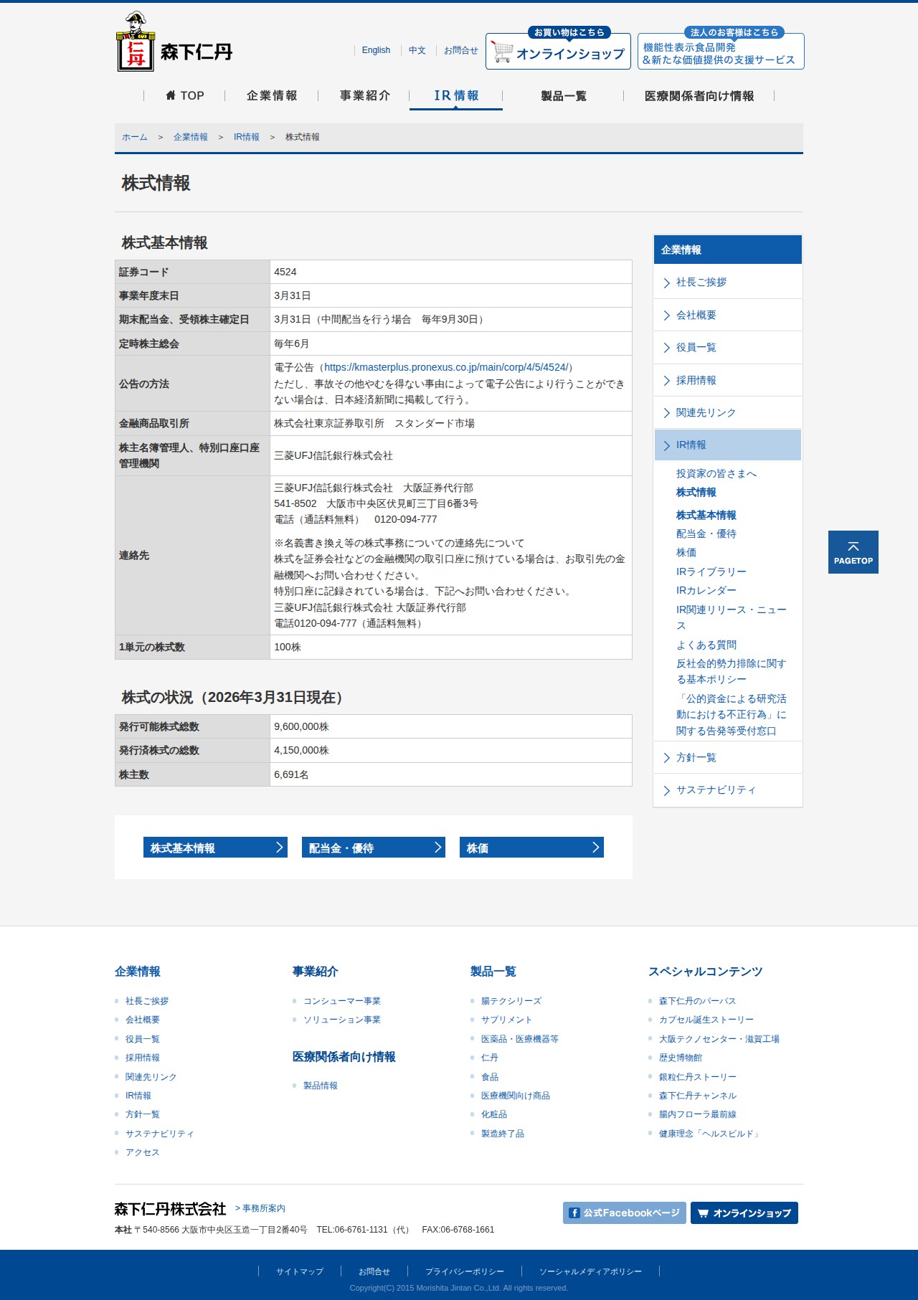Screen dimensions: 918x1300
Task: Open 公式Facebookページ button
Action: click(x=625, y=1213)
